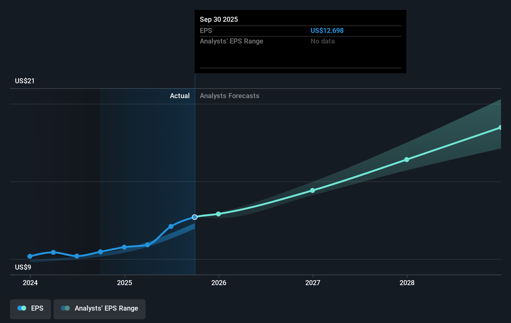This screenshot has width=511, height=323.
Task: Select the highlighted Sep 30 2025 EPS data point
Action: [195, 217]
